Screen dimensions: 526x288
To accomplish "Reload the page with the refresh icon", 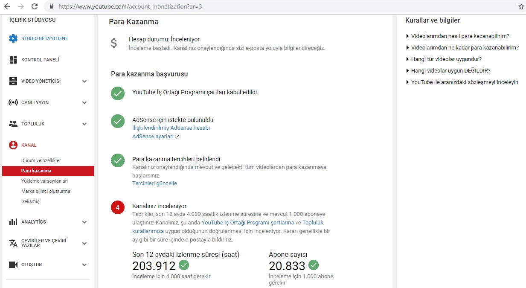I will click(35, 6).
